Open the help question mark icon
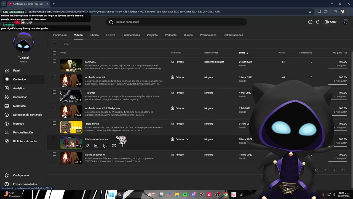The height and width of the screenshot is (199, 353). tap(310, 22)
